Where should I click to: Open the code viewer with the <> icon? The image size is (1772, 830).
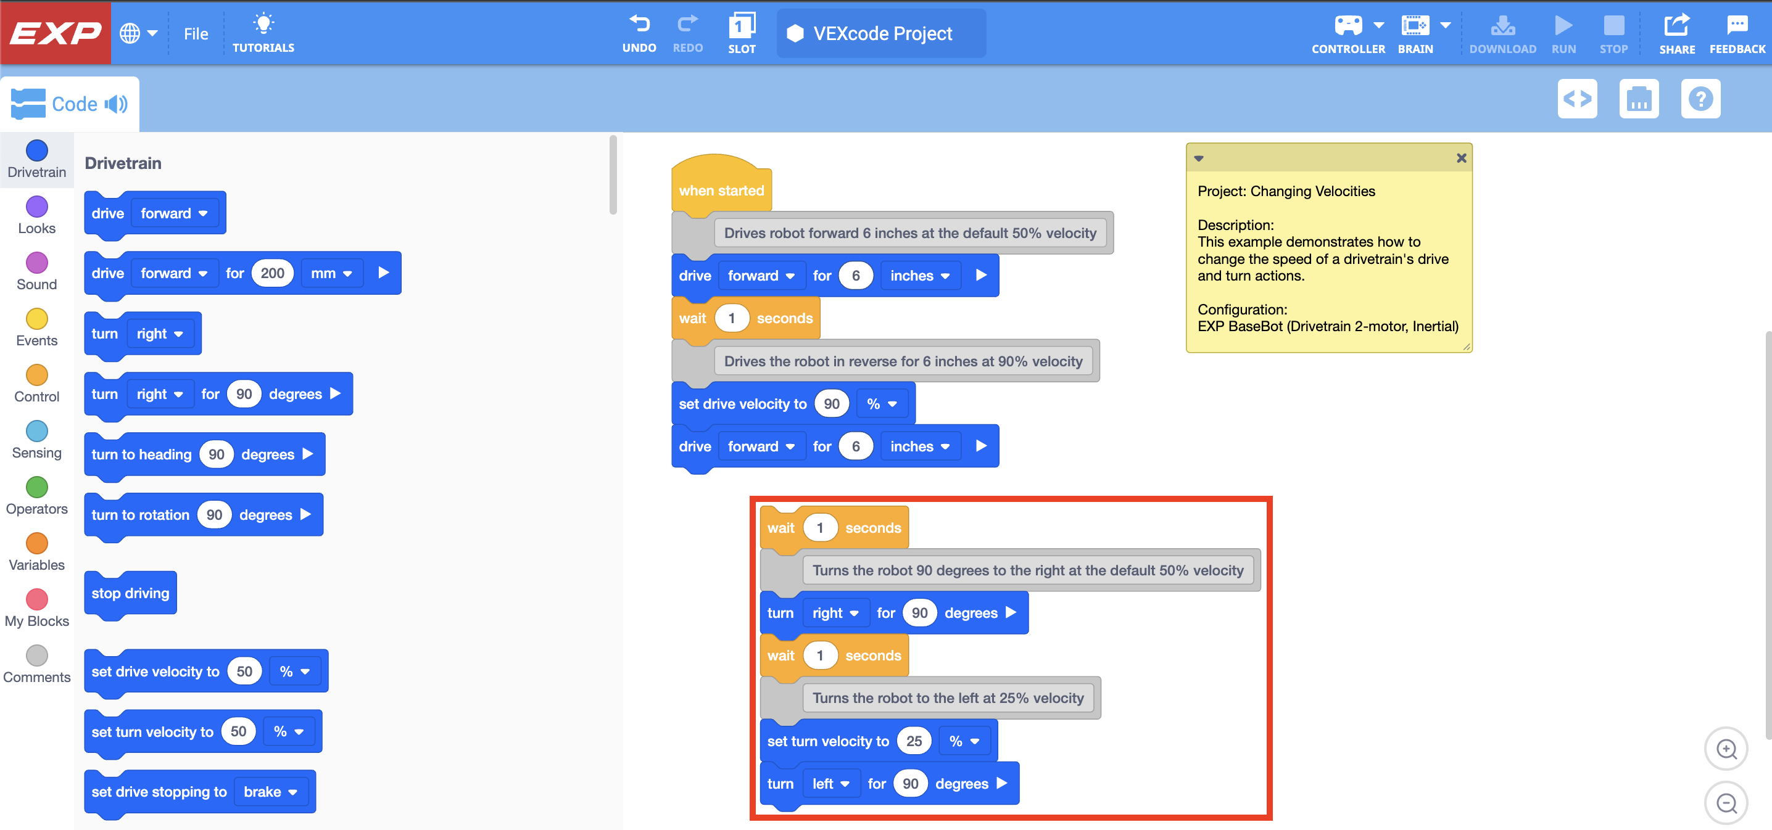point(1577,98)
